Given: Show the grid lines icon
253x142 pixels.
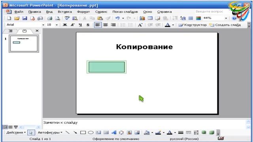Looking at the screenshot, I should click(x=191, y=18).
